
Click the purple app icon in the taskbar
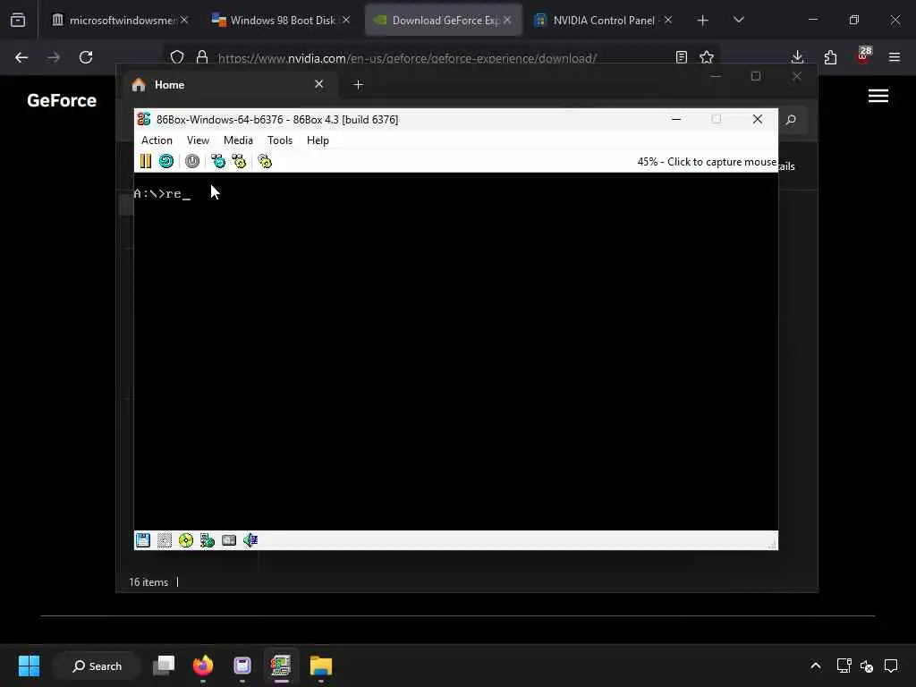coord(242,666)
